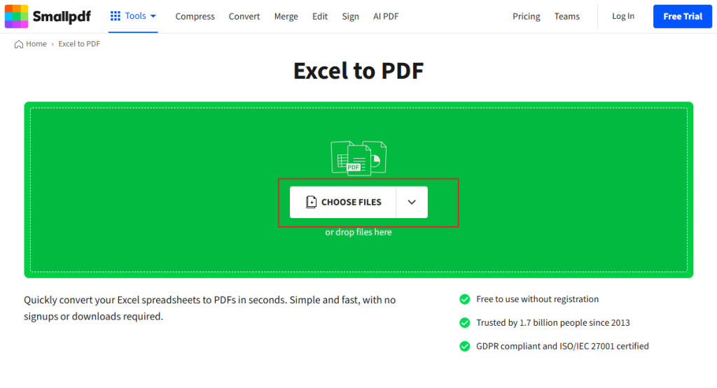Start the Free Trial
The height and width of the screenshot is (388, 717).
tap(682, 17)
